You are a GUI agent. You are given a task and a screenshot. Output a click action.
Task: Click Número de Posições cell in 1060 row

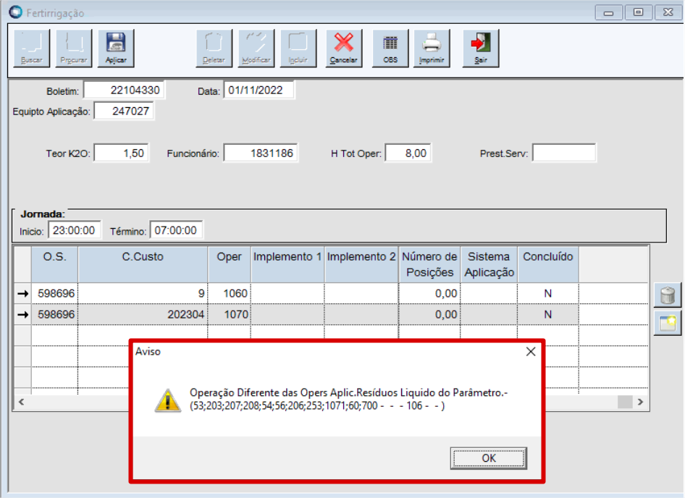(x=429, y=294)
